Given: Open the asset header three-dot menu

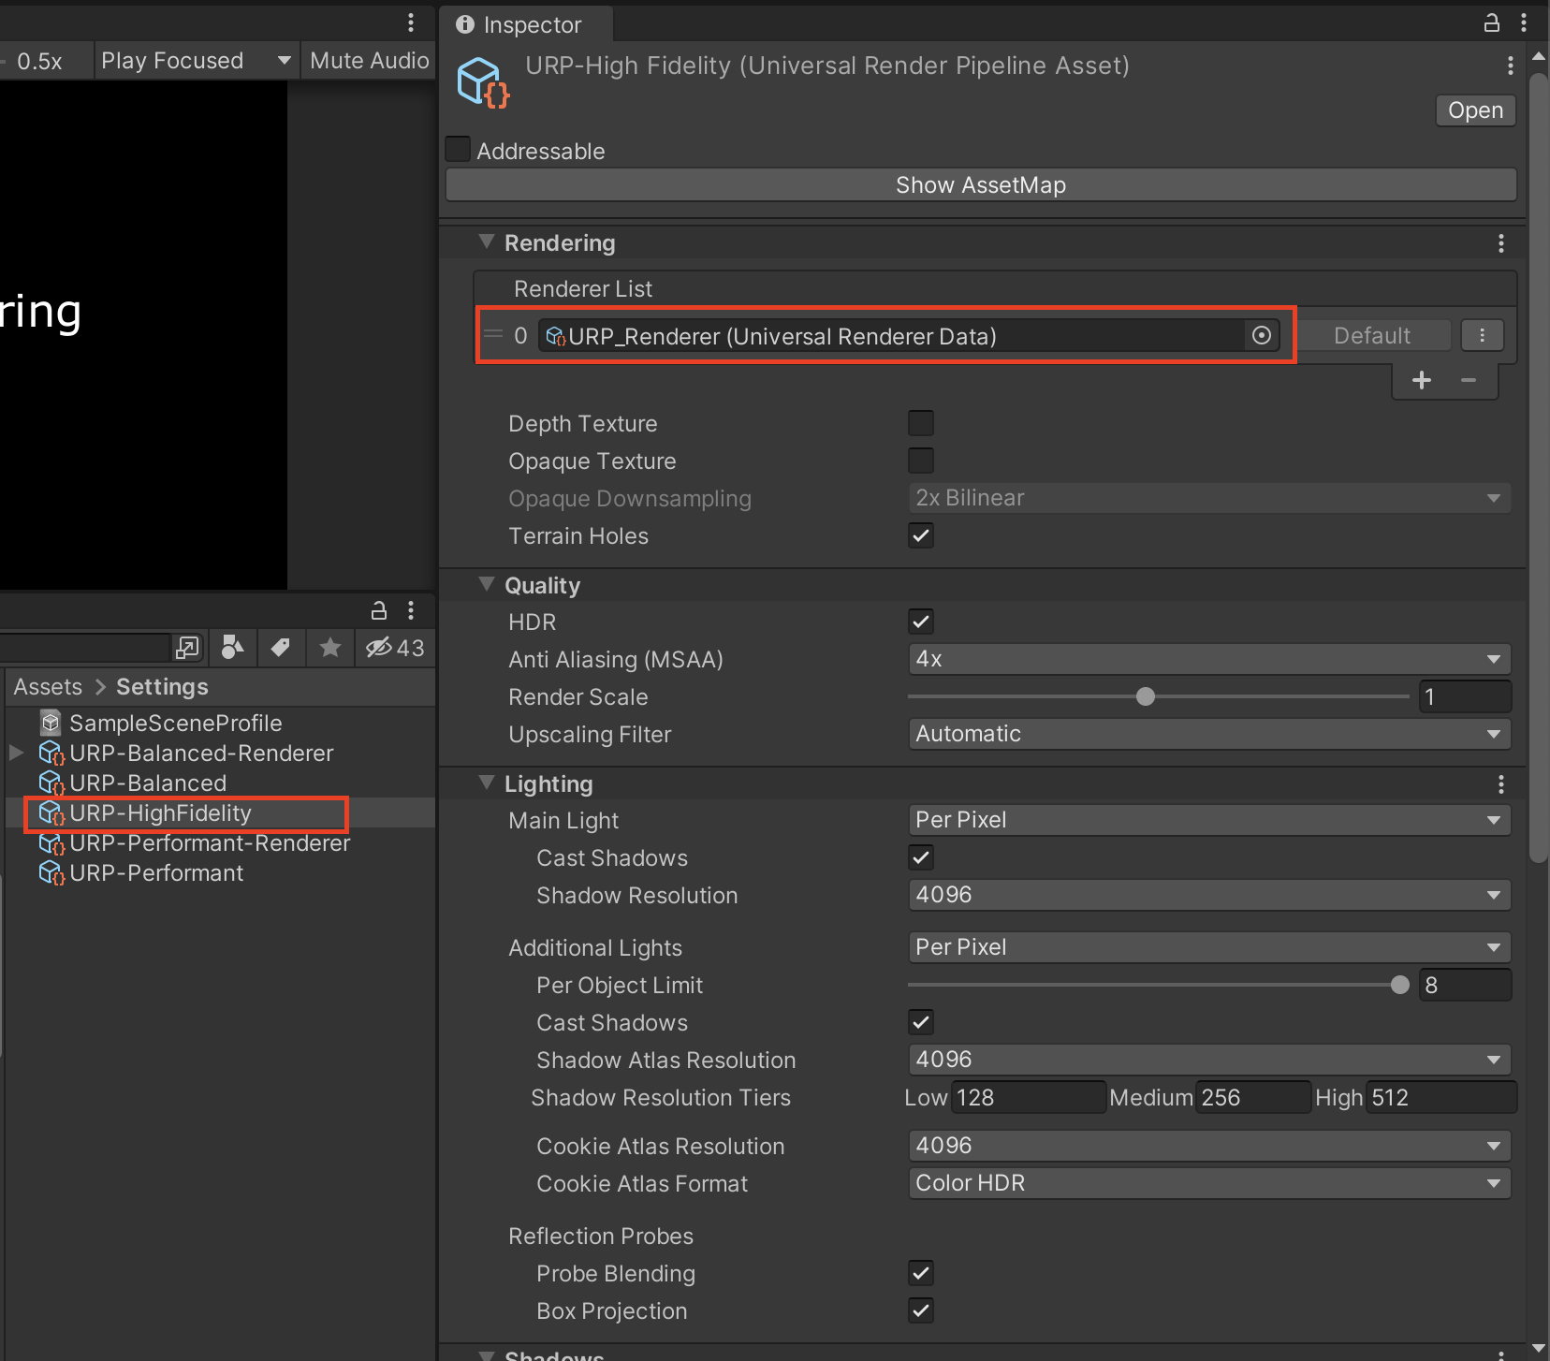Looking at the screenshot, I should point(1510,66).
